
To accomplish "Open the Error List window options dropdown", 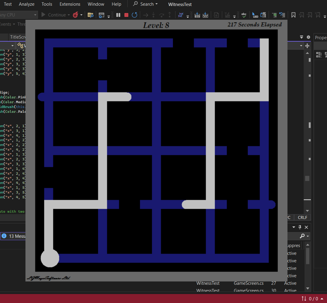I will [x=294, y=227].
